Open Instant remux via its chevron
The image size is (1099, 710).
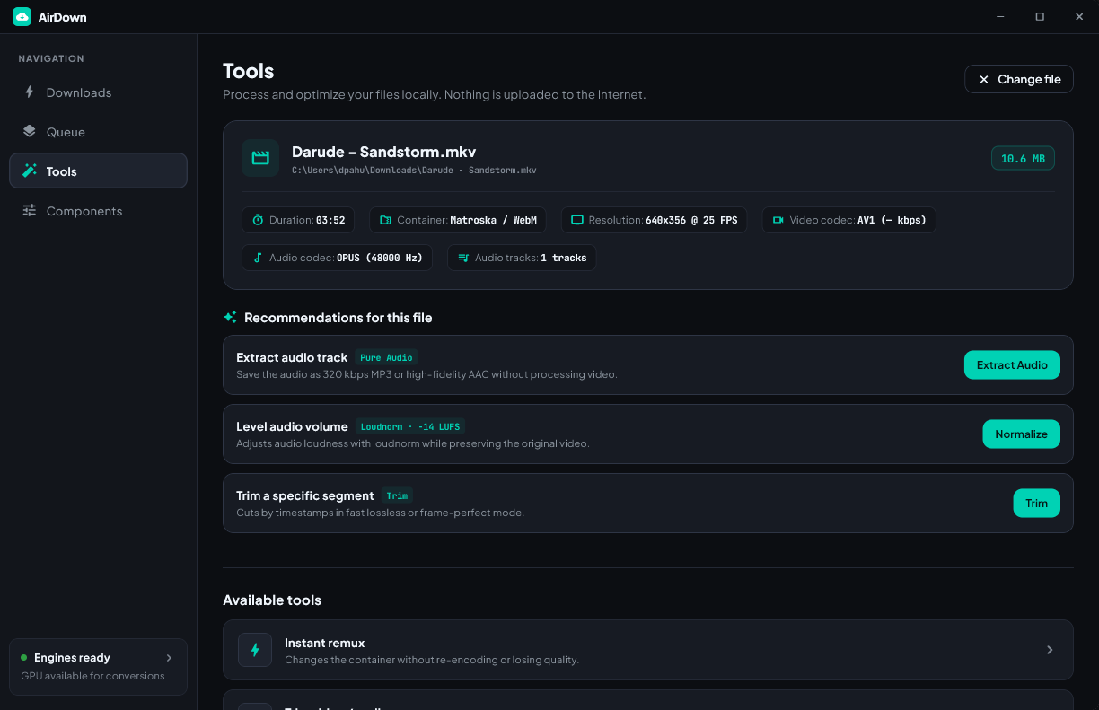tap(1050, 650)
